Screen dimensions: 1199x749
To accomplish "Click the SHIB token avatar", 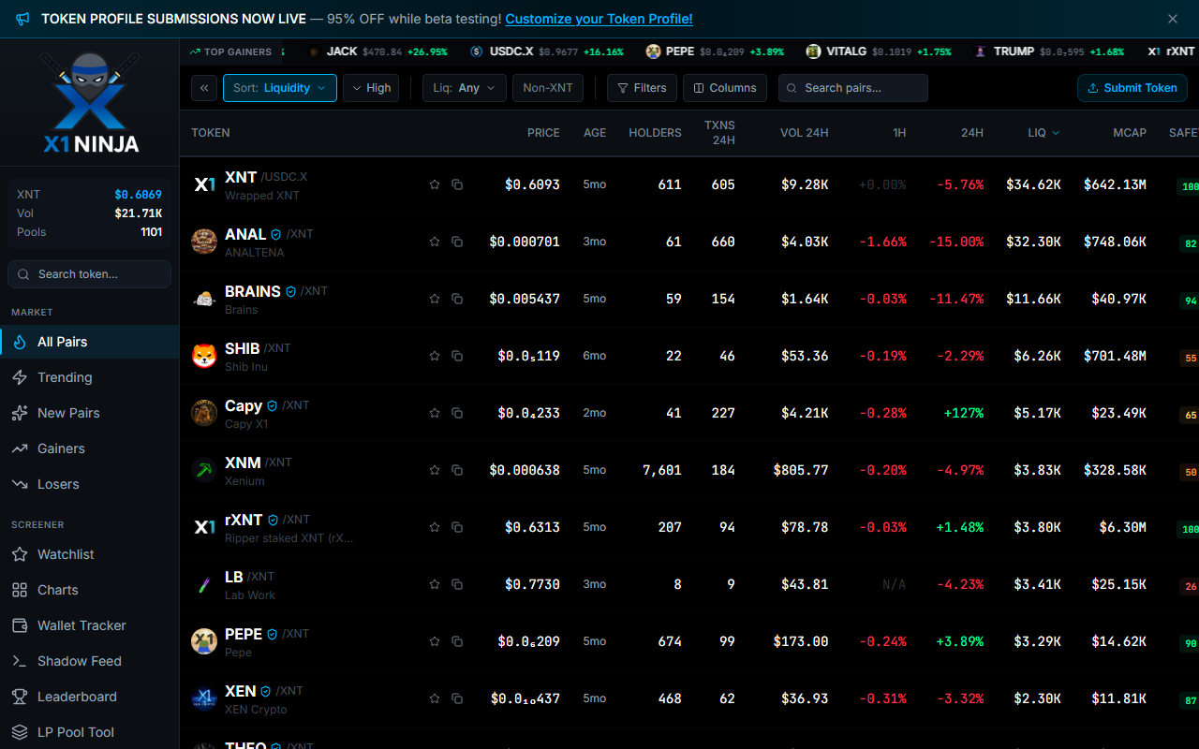I will point(204,356).
